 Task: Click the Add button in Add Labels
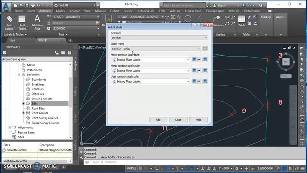click(x=158, y=120)
